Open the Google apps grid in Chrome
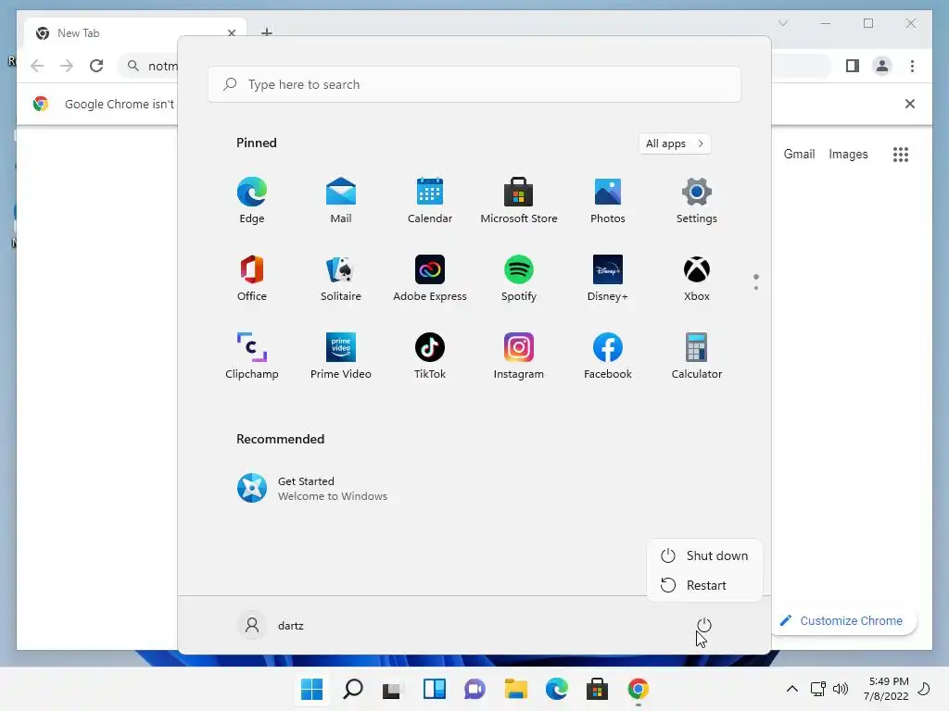Screen dimensions: 949x711 click(x=901, y=155)
